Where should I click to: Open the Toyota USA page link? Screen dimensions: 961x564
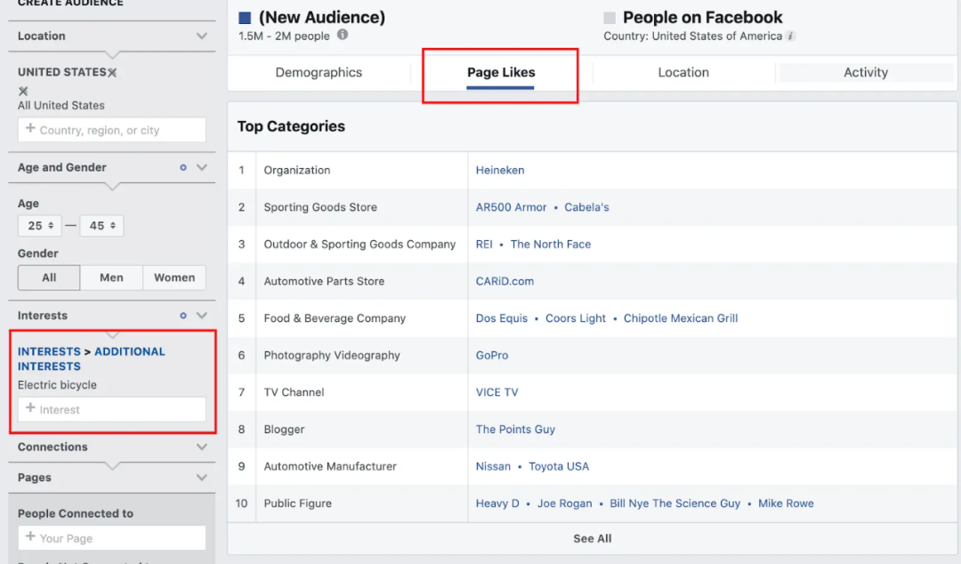tap(559, 466)
